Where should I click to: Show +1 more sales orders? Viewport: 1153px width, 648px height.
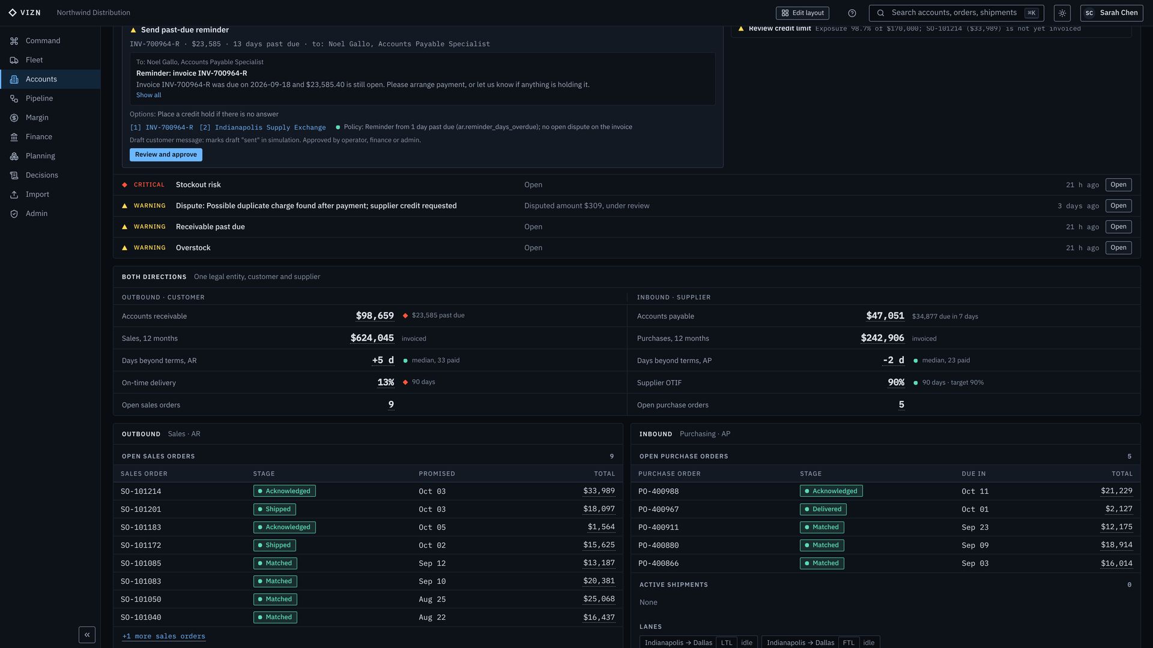click(x=164, y=637)
